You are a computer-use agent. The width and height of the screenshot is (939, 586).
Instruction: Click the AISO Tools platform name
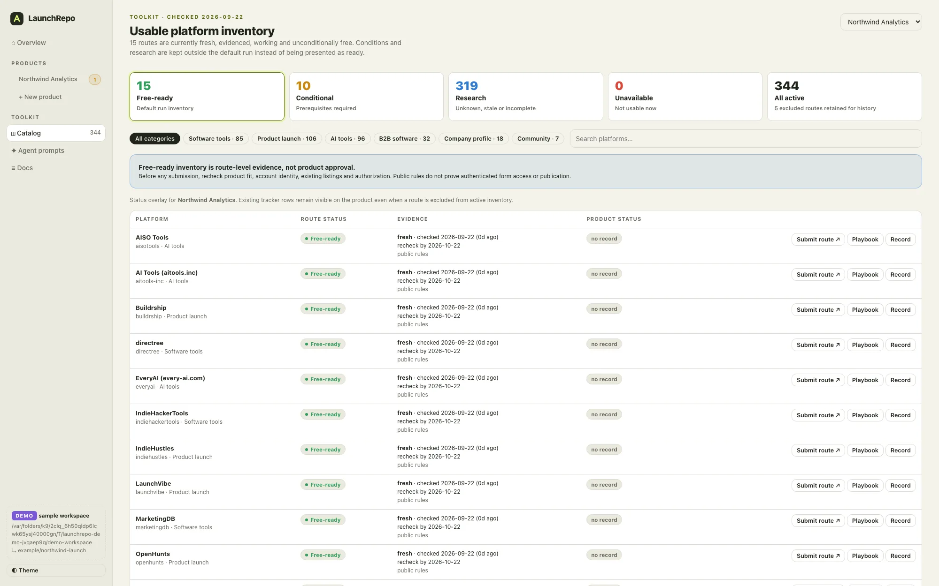click(x=152, y=238)
